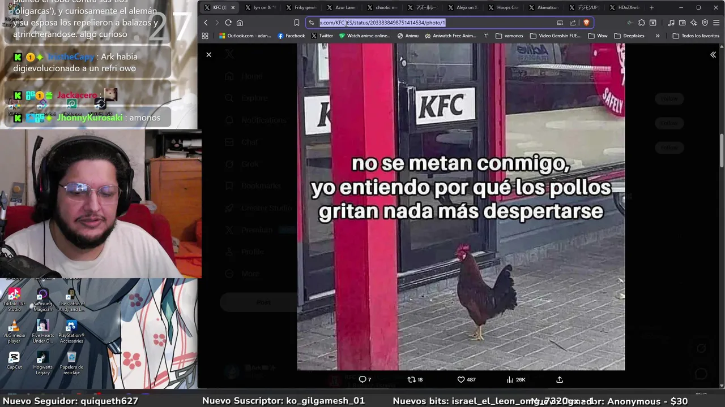This screenshot has height=407, width=725.
Task: Open TikTok LIVE Studio desktop shortcut
Action: [14, 300]
